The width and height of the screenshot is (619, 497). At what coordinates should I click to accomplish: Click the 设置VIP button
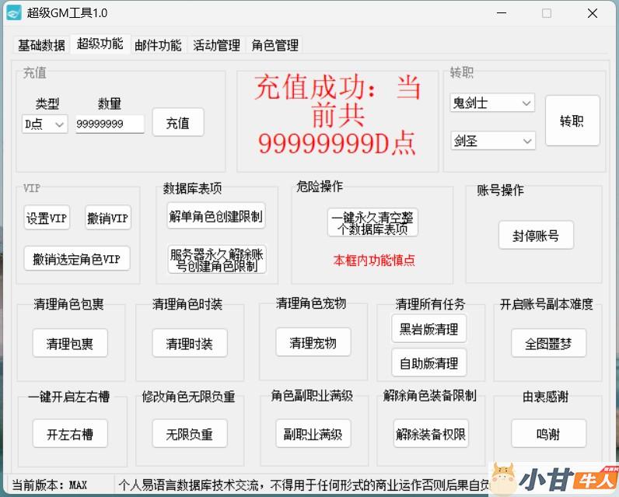(47, 219)
